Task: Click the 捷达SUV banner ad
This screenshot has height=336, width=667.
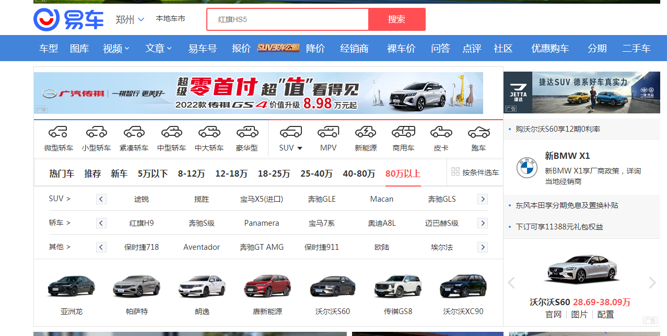Action: click(x=582, y=92)
